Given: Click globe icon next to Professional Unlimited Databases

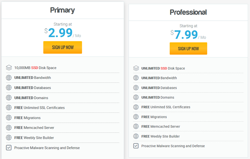Looking at the screenshot, I should click(x=136, y=88).
